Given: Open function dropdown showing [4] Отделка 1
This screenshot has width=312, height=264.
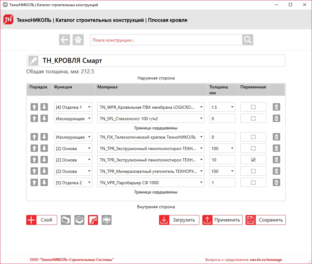Looking at the screenshot, I should click(73, 107).
